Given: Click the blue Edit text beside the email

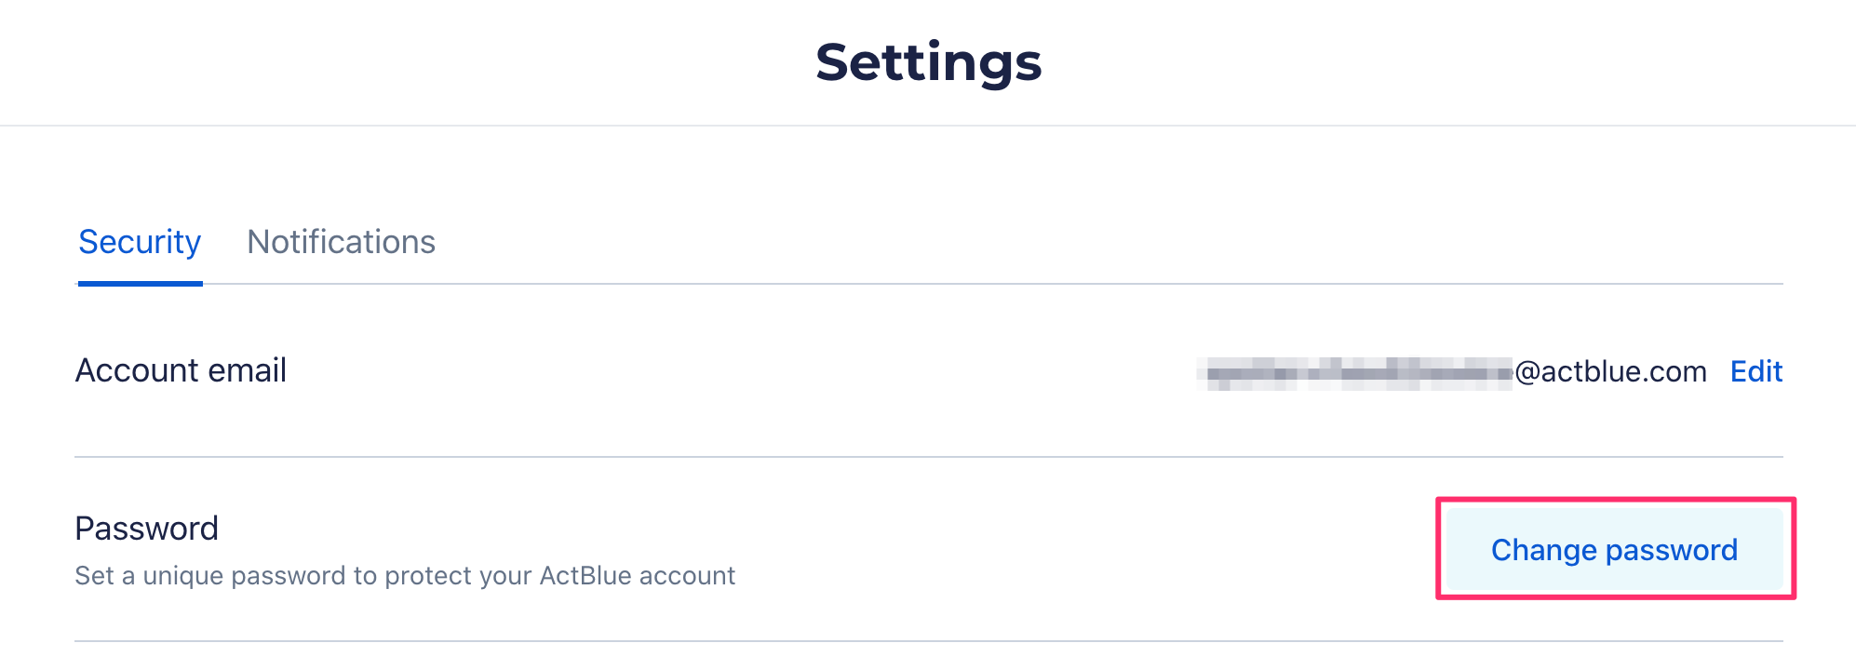Looking at the screenshot, I should coord(1755,371).
